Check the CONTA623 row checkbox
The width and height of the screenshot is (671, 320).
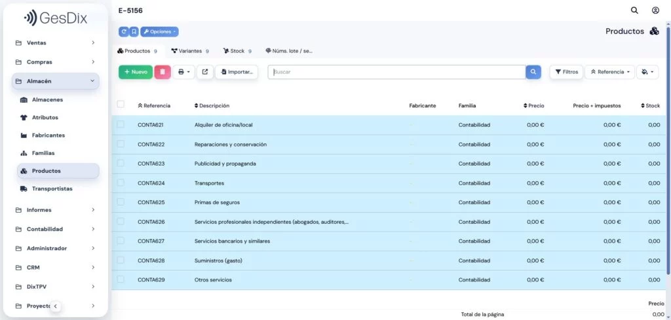[x=121, y=163]
